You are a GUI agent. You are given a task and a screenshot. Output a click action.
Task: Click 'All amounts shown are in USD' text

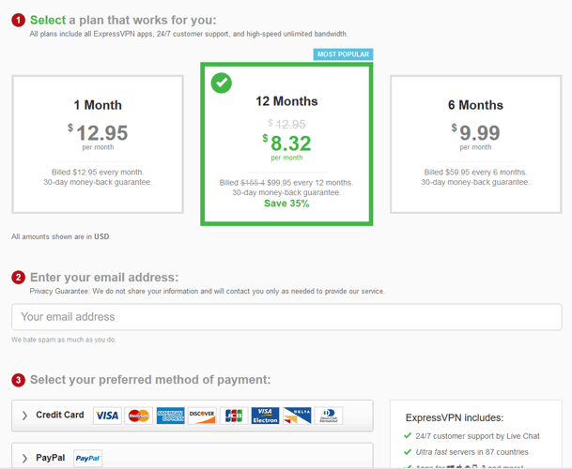(x=61, y=236)
